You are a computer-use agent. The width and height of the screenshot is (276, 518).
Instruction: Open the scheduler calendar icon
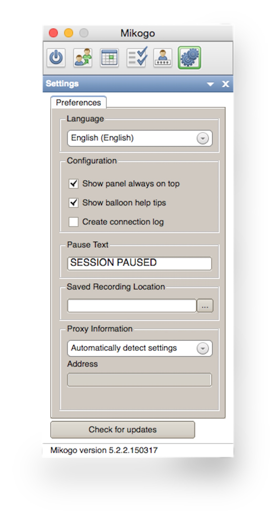point(109,58)
